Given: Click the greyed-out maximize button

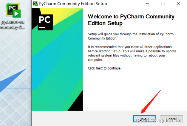Looking at the screenshot, I should pos(163,4).
